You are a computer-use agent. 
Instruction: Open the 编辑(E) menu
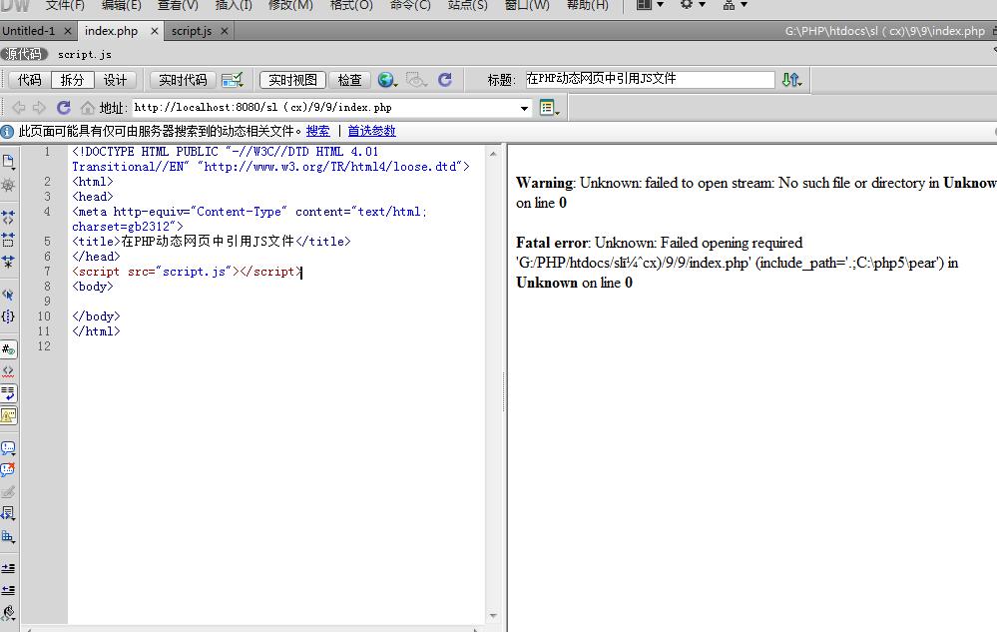click(121, 5)
